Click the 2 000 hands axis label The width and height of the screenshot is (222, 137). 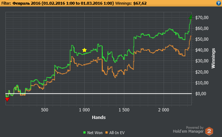coord(164,110)
